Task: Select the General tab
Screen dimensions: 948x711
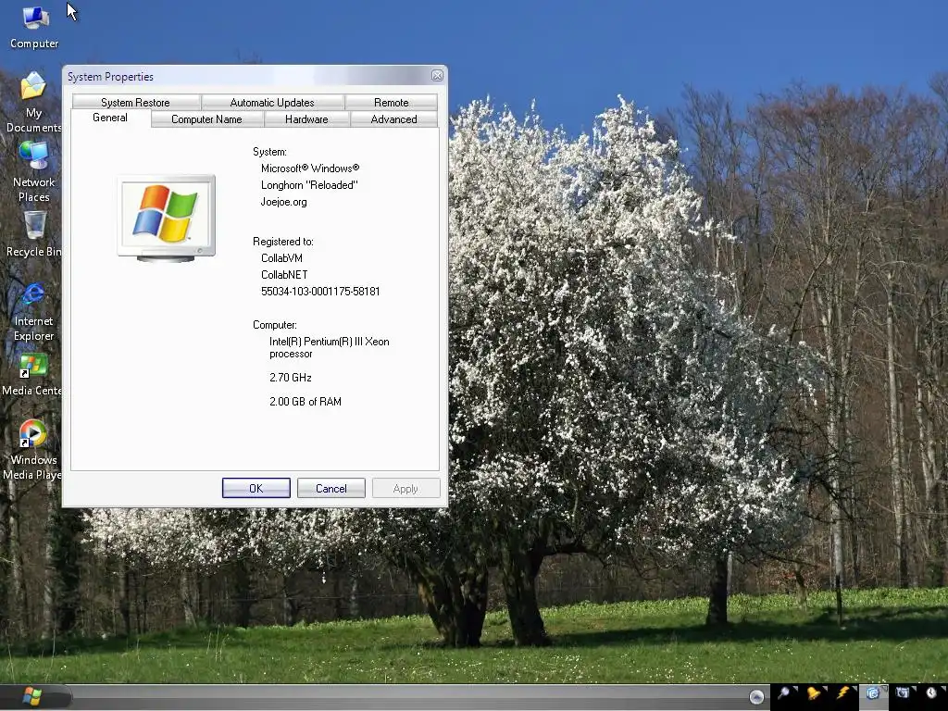Action: pos(110,118)
